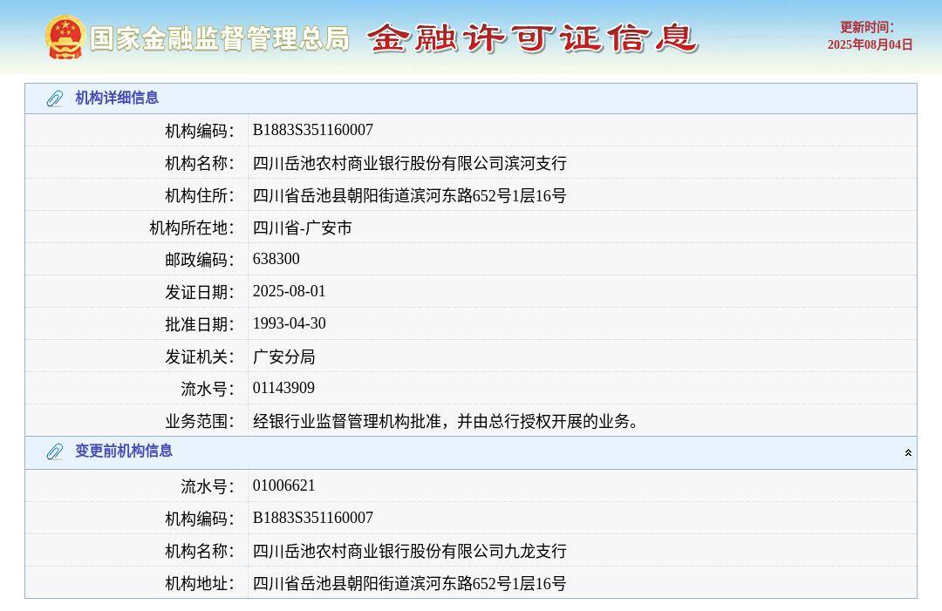This screenshot has height=611, width=942.
Task: Select institution name 滨河支行 value
Action: pos(410,163)
